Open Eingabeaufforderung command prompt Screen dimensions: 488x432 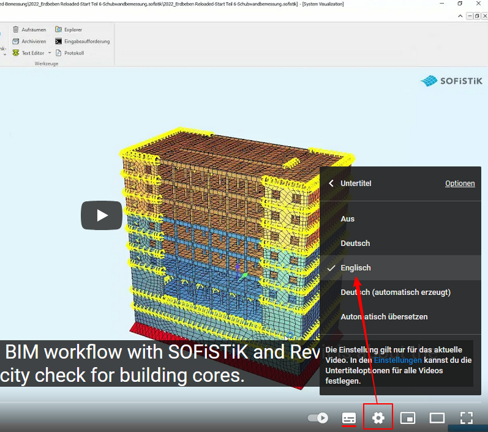tap(83, 42)
